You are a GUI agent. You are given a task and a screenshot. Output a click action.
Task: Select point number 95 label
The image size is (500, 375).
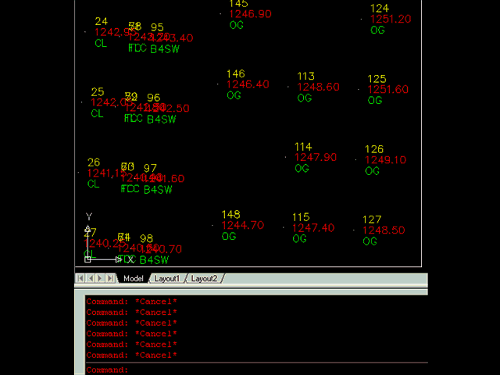(x=157, y=27)
